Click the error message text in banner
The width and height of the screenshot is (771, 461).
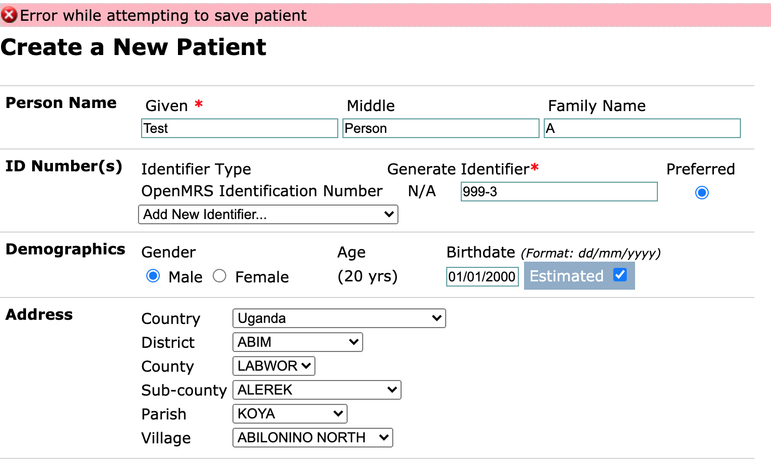pos(163,16)
